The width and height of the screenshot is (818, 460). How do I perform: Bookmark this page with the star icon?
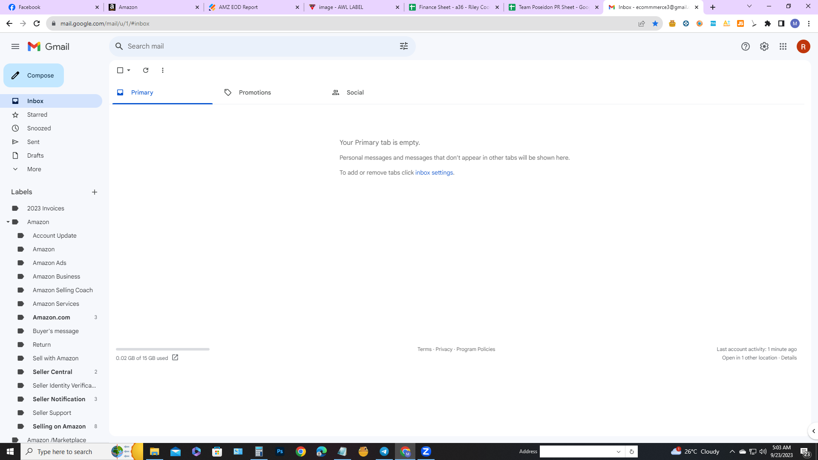tap(655, 23)
